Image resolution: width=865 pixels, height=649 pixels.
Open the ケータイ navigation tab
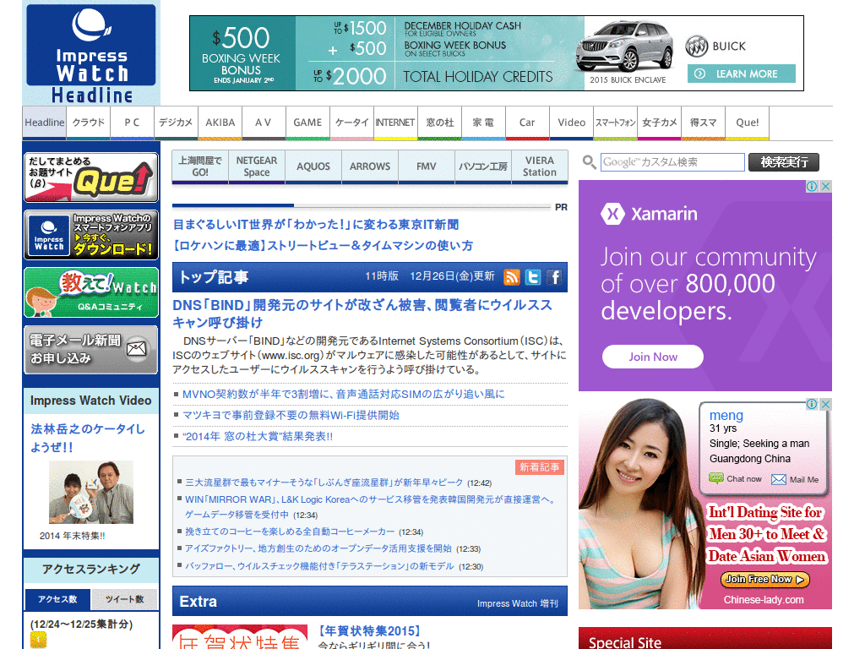pyautogui.click(x=351, y=123)
